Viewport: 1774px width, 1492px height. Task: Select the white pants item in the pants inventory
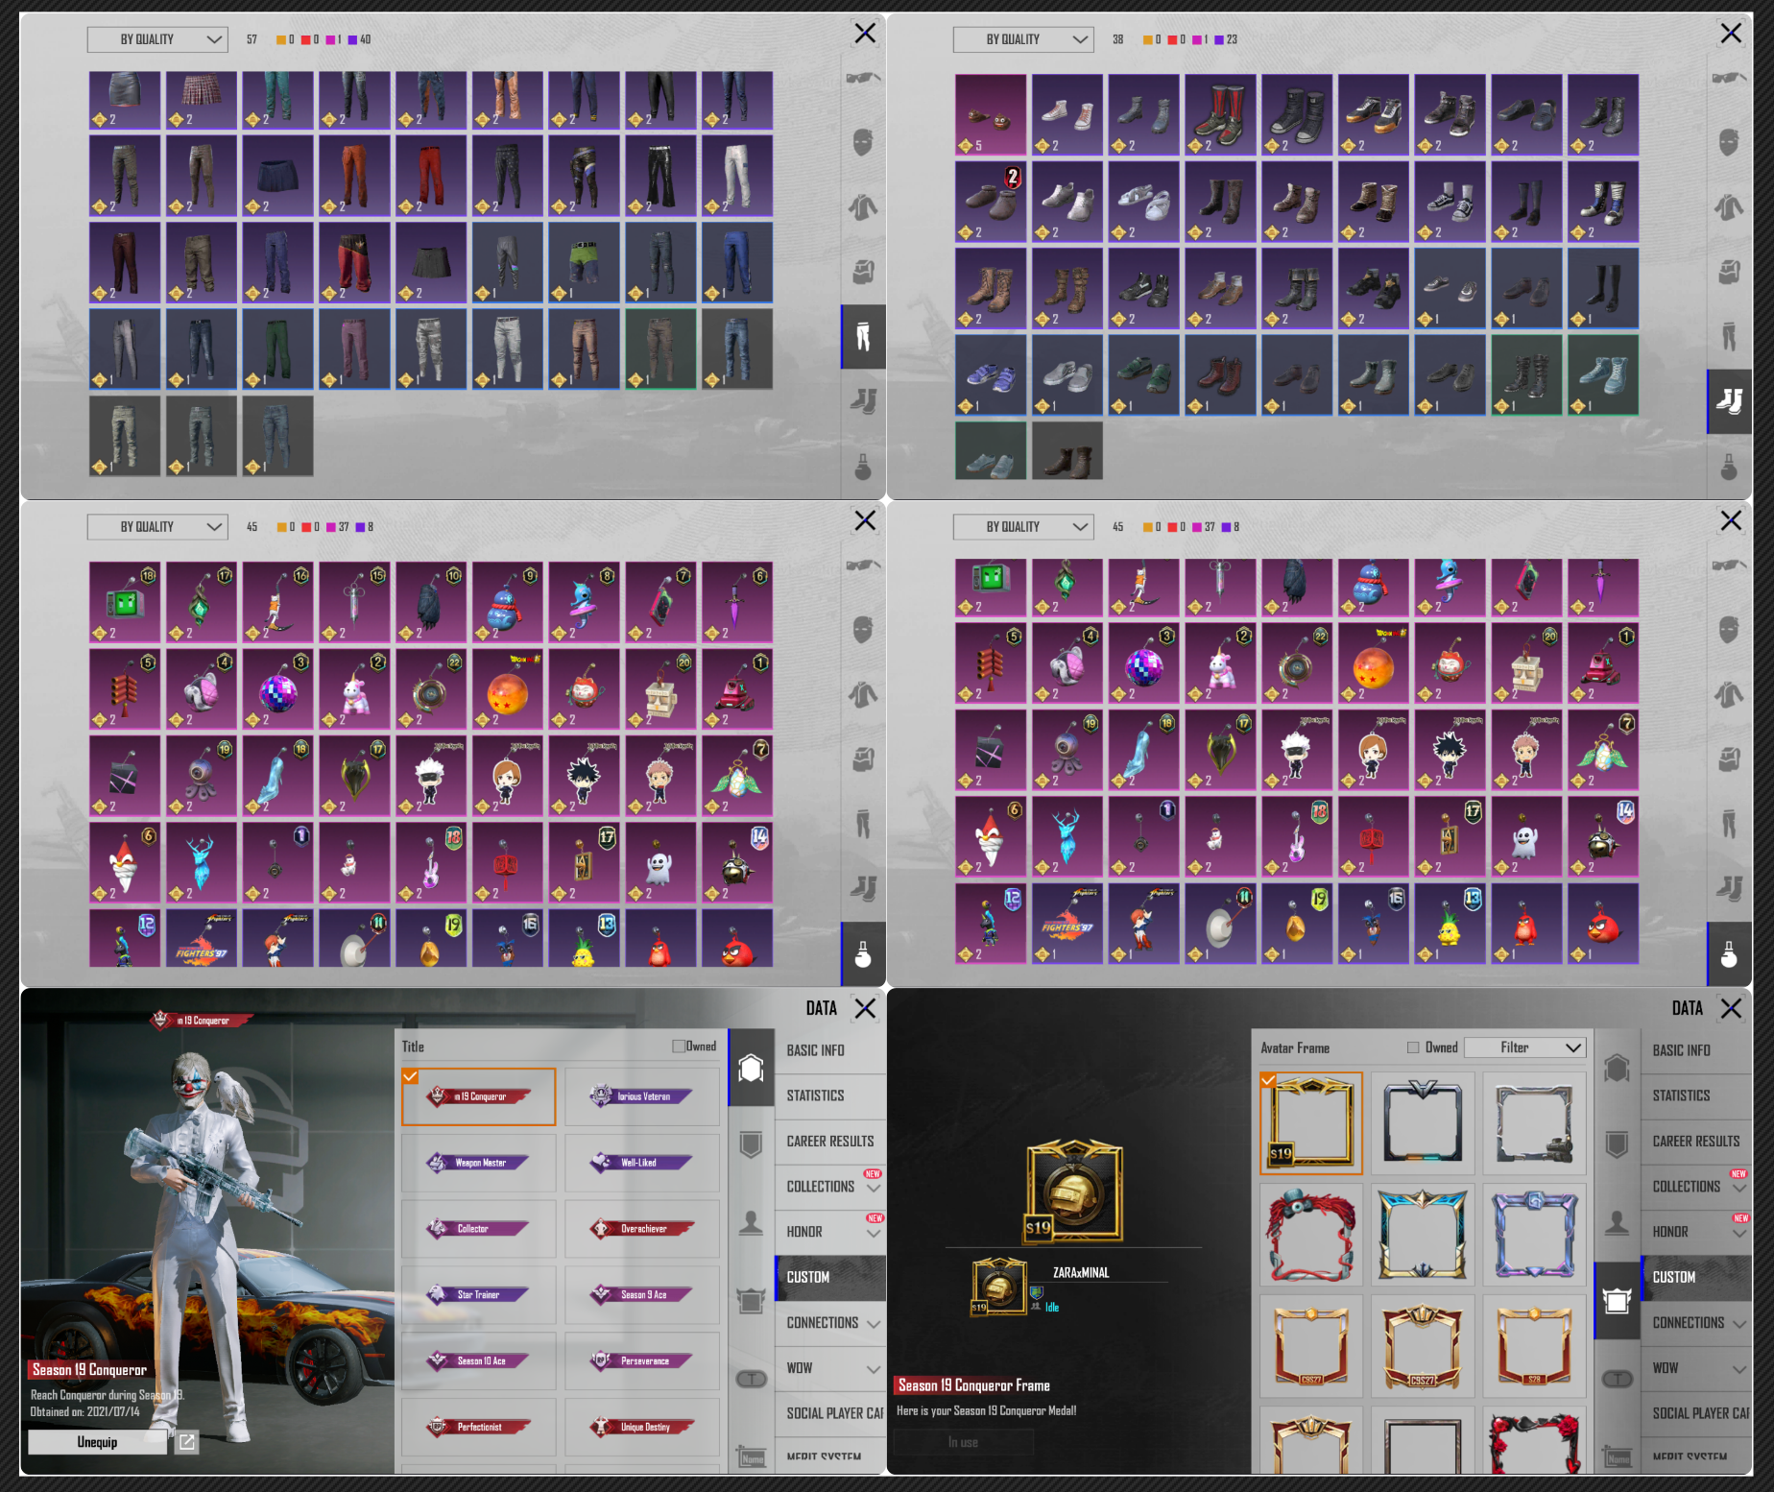(737, 176)
